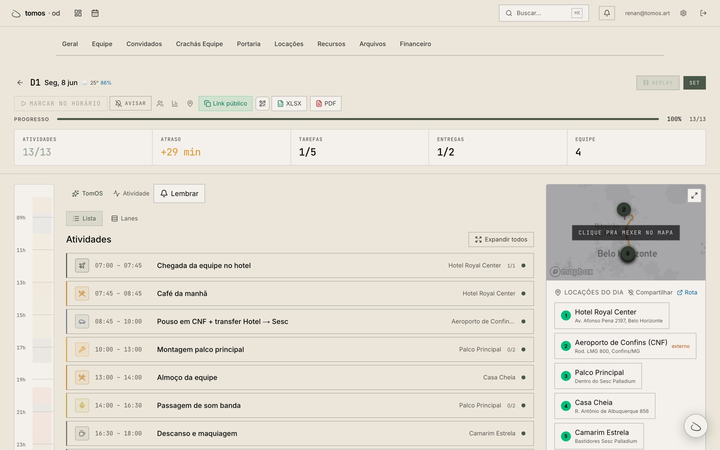The height and width of the screenshot is (450, 720).
Task: Click the SET button
Action: pyautogui.click(x=694, y=83)
